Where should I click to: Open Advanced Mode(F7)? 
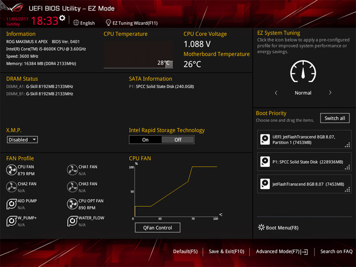(x=282, y=252)
